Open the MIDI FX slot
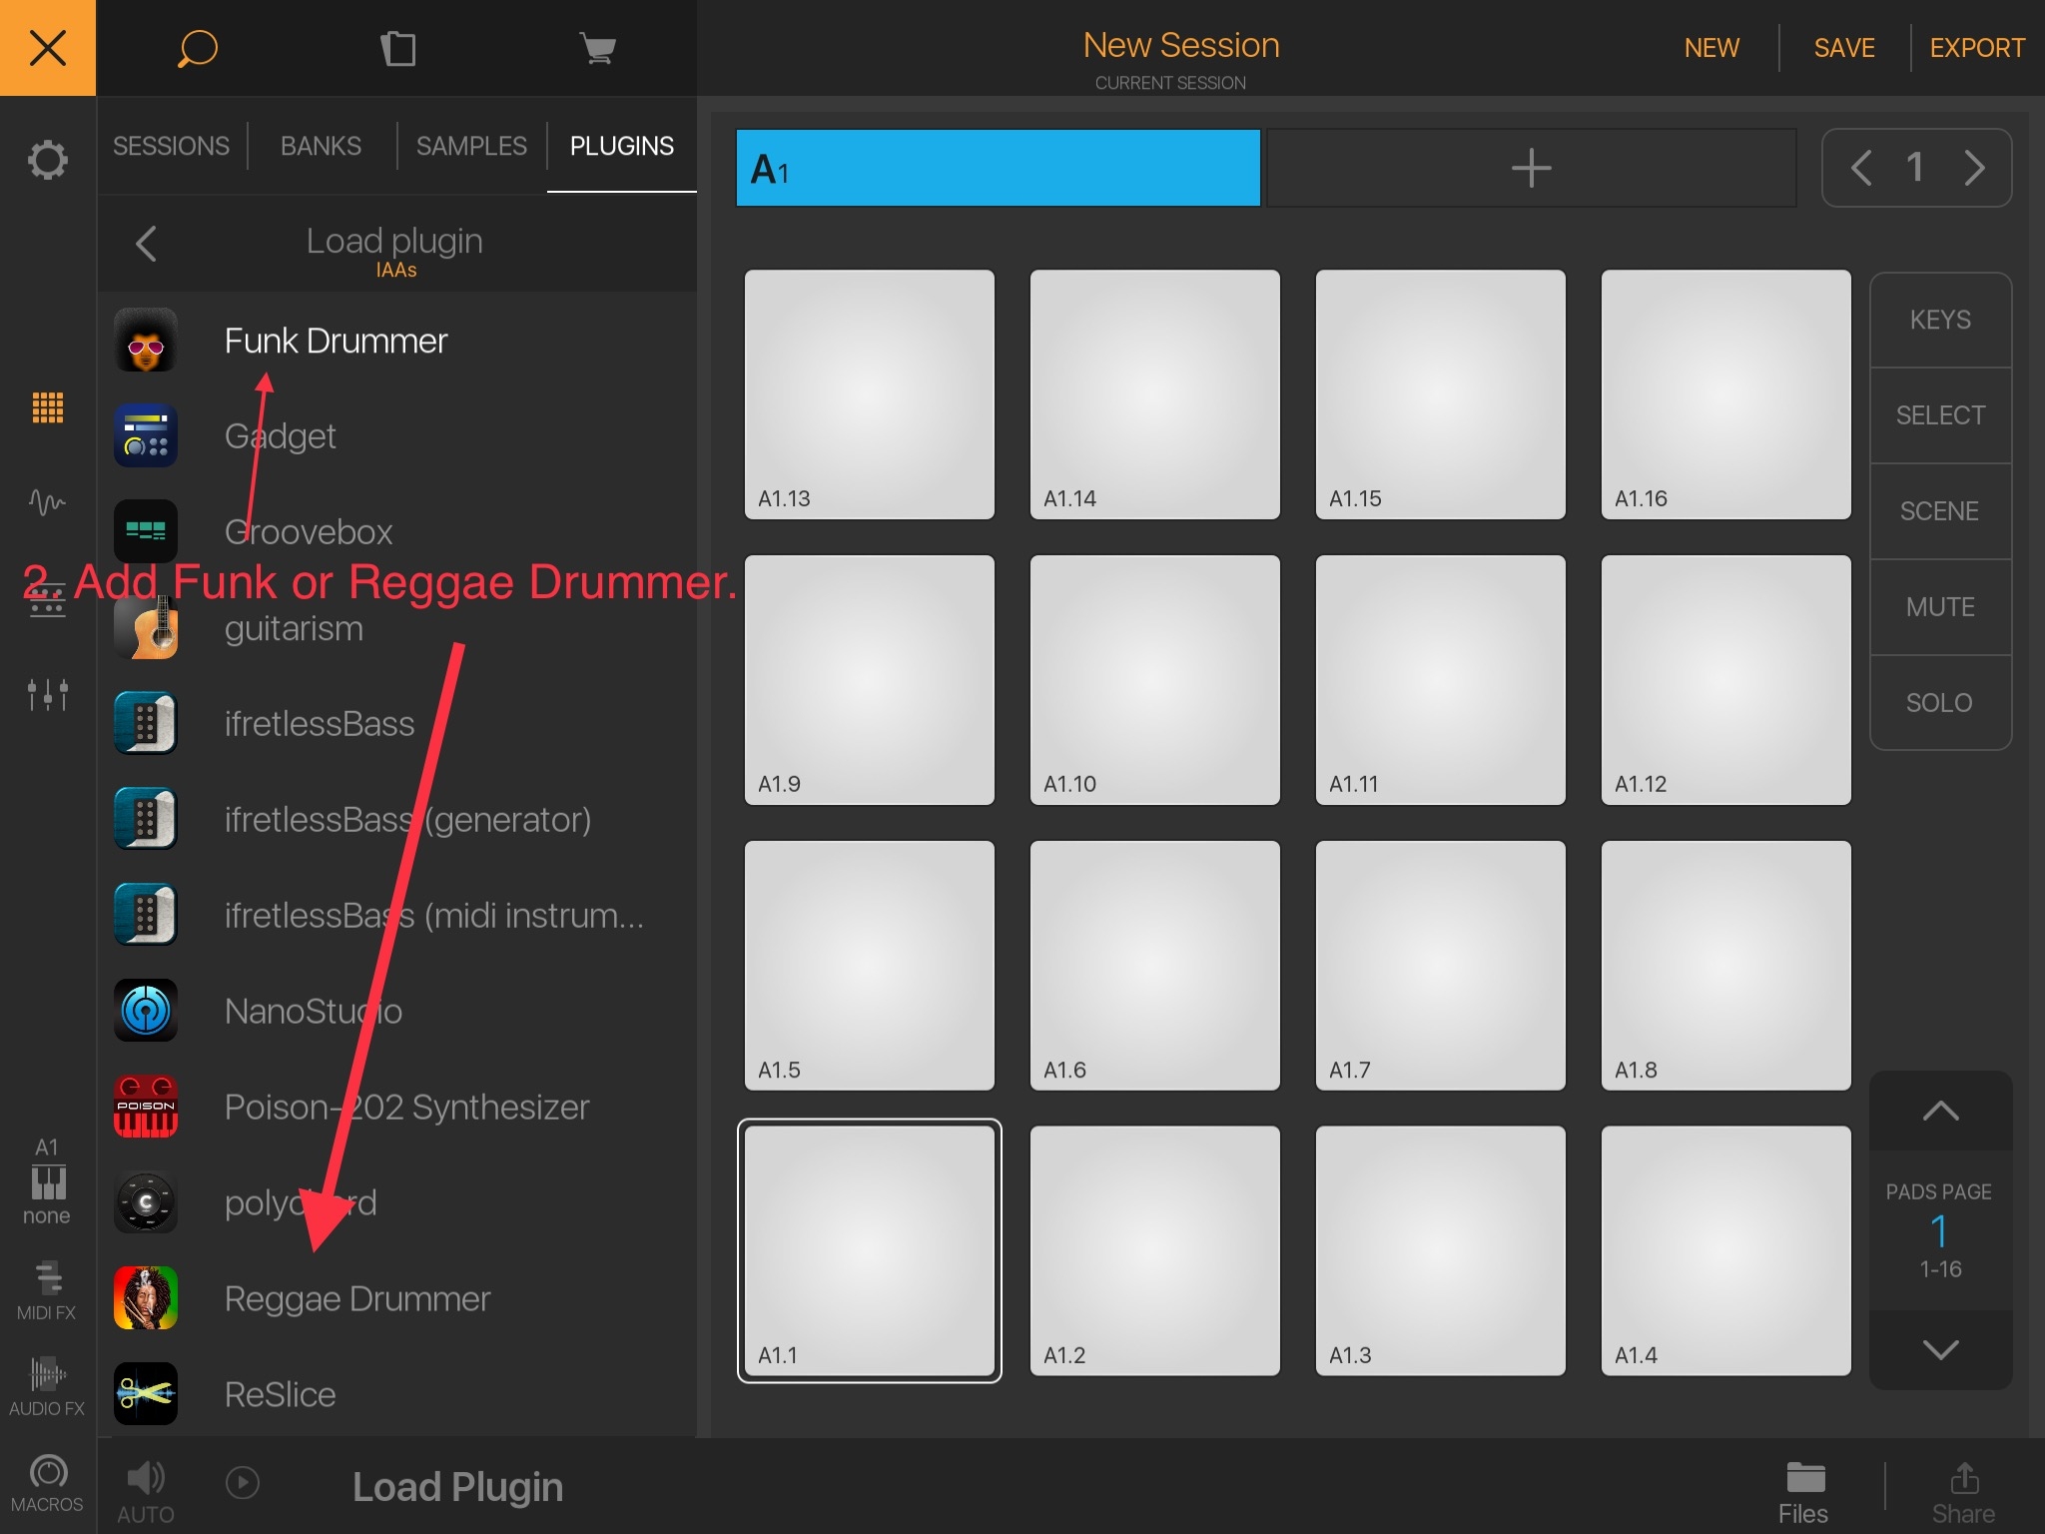This screenshot has height=1534, width=2045. [x=47, y=1290]
